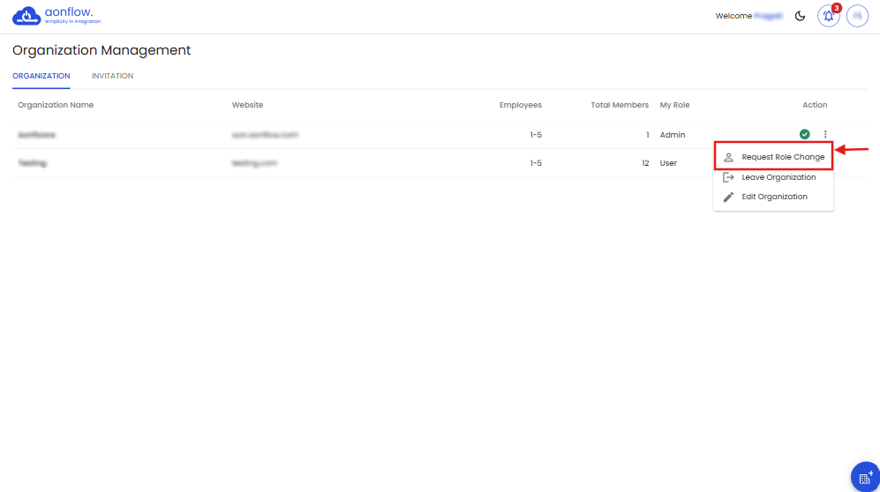Viewport: 880px width, 492px height.
Task: Click the Total Members column header
Action: click(x=620, y=105)
